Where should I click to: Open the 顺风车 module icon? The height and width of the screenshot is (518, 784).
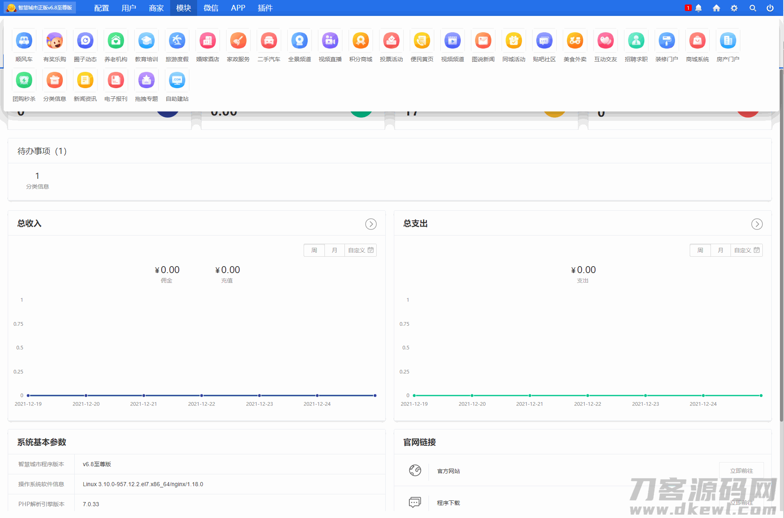coord(24,41)
